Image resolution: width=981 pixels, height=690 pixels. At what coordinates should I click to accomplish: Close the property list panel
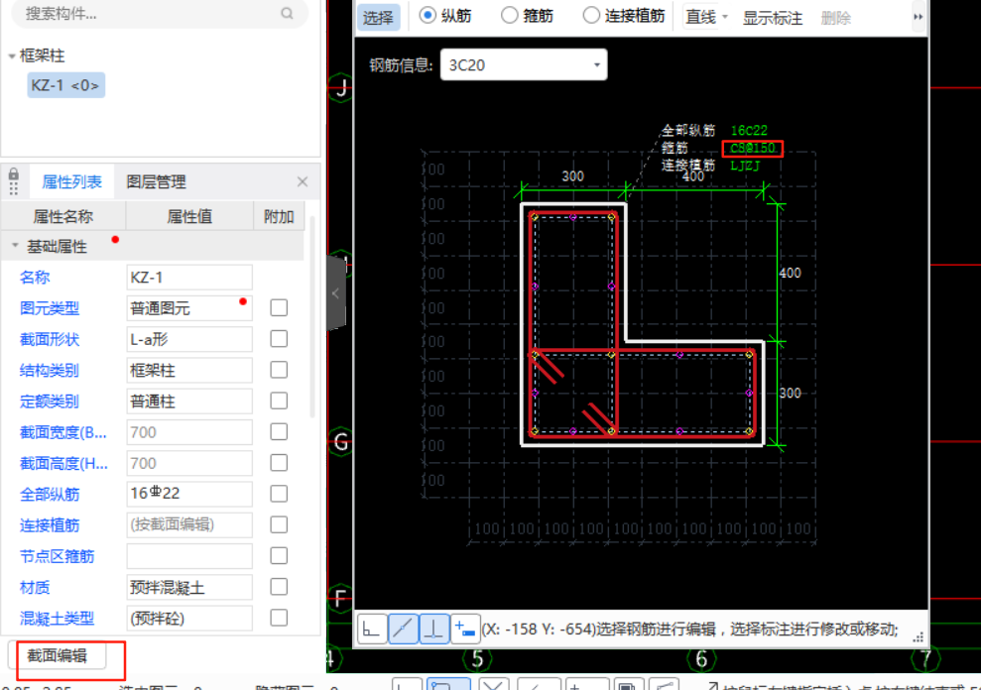tap(303, 181)
